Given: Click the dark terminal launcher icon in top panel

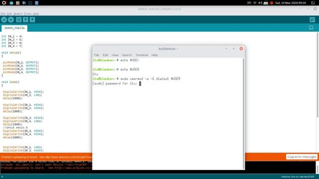Looking at the screenshot, I should (x=30, y=3).
